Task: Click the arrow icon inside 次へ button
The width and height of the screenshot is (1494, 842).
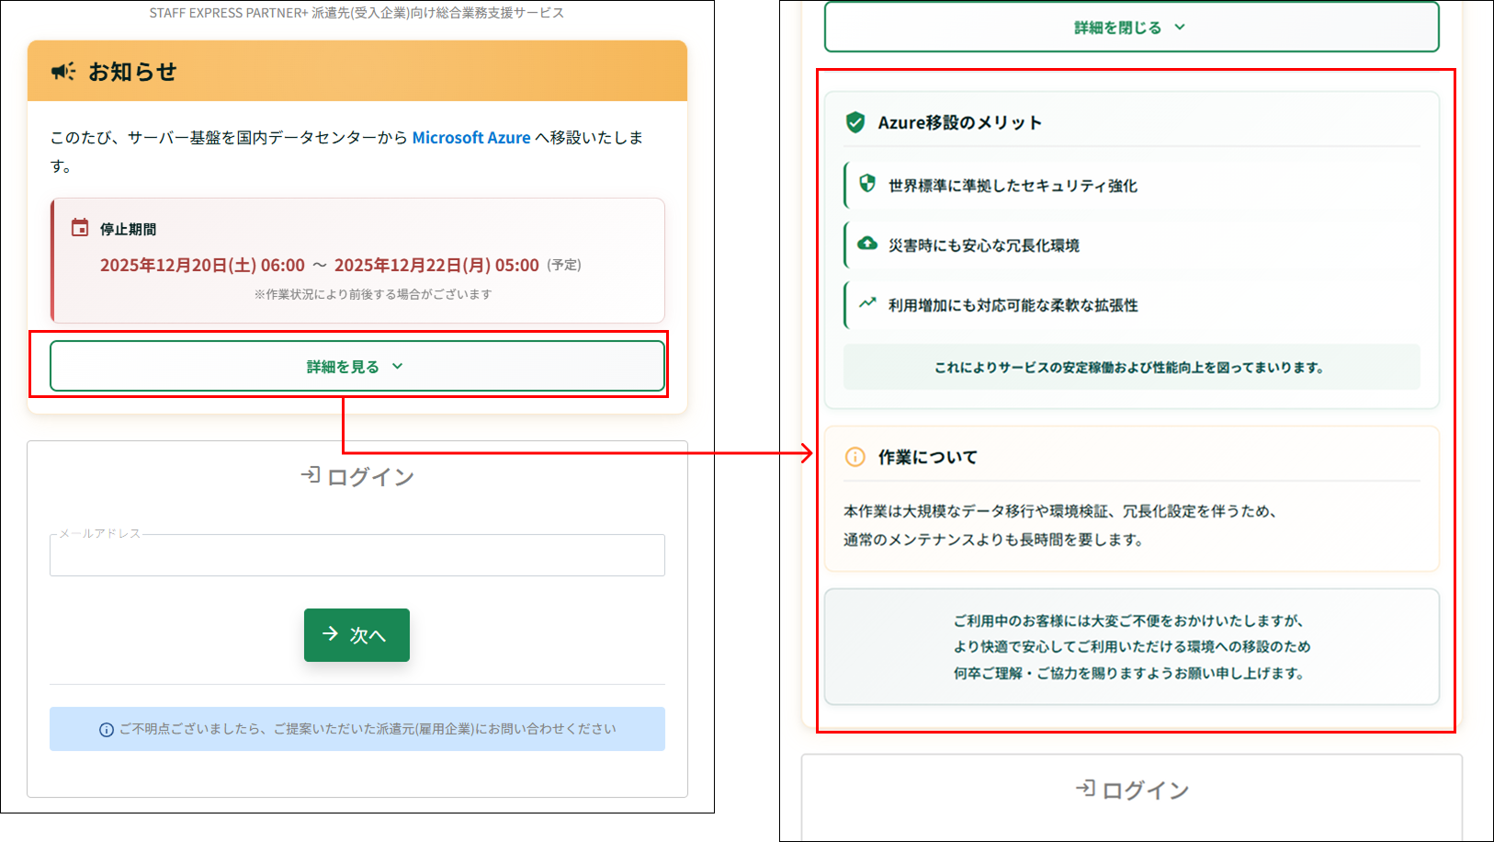Action: pyautogui.click(x=330, y=634)
